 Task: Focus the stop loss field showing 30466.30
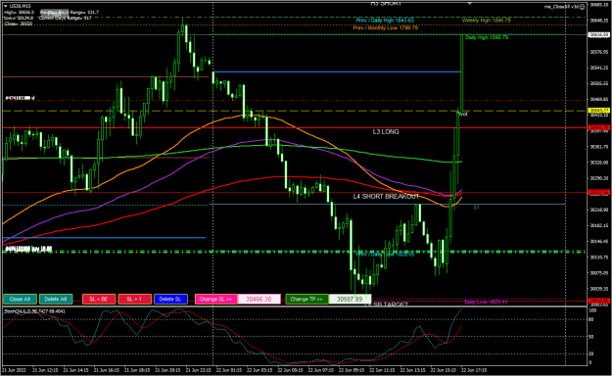point(259,299)
